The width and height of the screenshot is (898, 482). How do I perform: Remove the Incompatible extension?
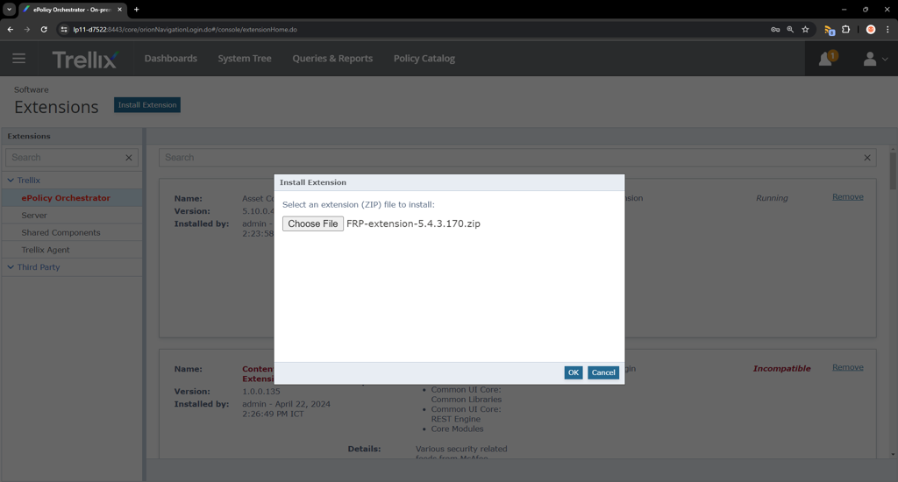tap(848, 367)
